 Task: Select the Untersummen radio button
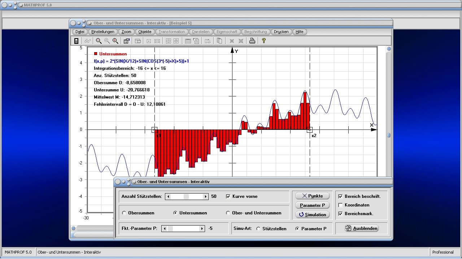tap(175, 213)
